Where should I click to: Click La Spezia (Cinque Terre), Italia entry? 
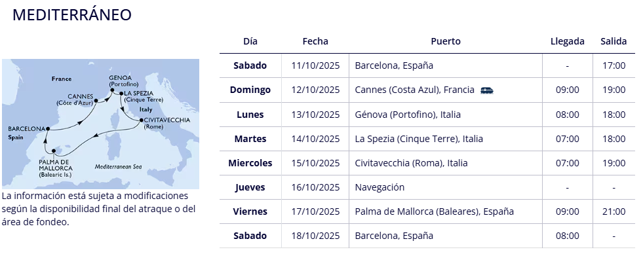[x=419, y=139]
